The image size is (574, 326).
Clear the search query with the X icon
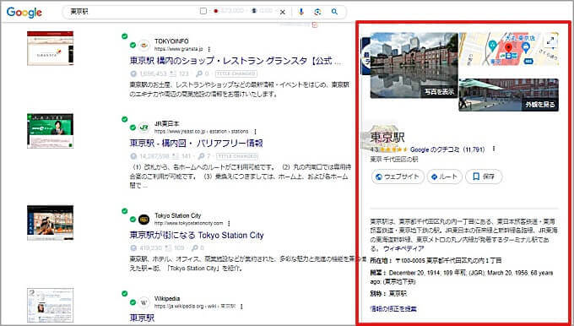pyautogui.click(x=282, y=12)
